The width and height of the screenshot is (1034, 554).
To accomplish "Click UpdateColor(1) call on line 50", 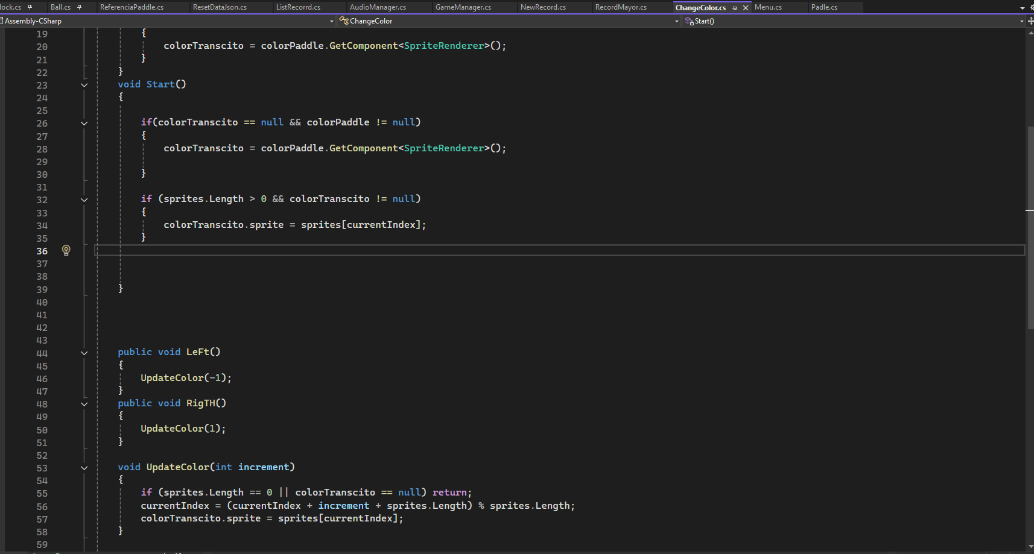I will [183, 429].
